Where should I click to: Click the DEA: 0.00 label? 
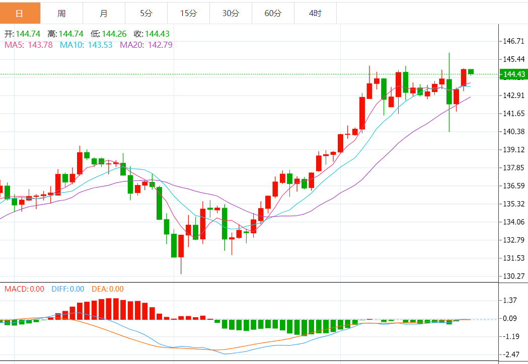107,289
